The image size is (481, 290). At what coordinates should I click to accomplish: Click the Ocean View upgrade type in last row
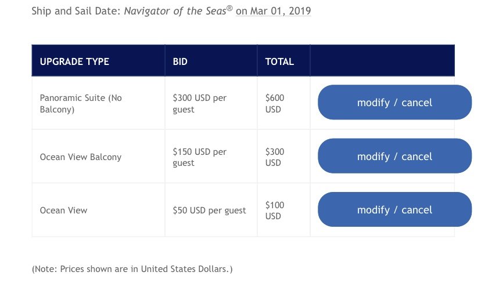63,211
